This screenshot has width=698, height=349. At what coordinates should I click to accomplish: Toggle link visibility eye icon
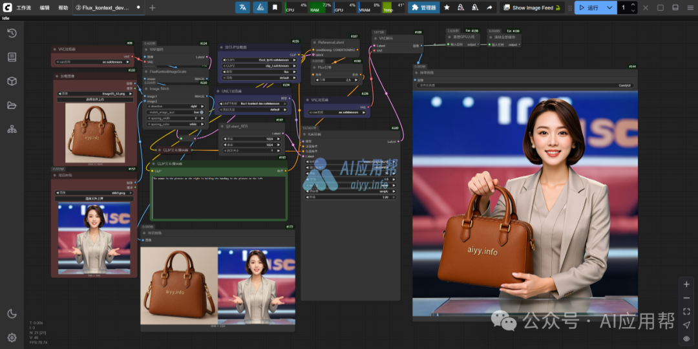click(686, 339)
